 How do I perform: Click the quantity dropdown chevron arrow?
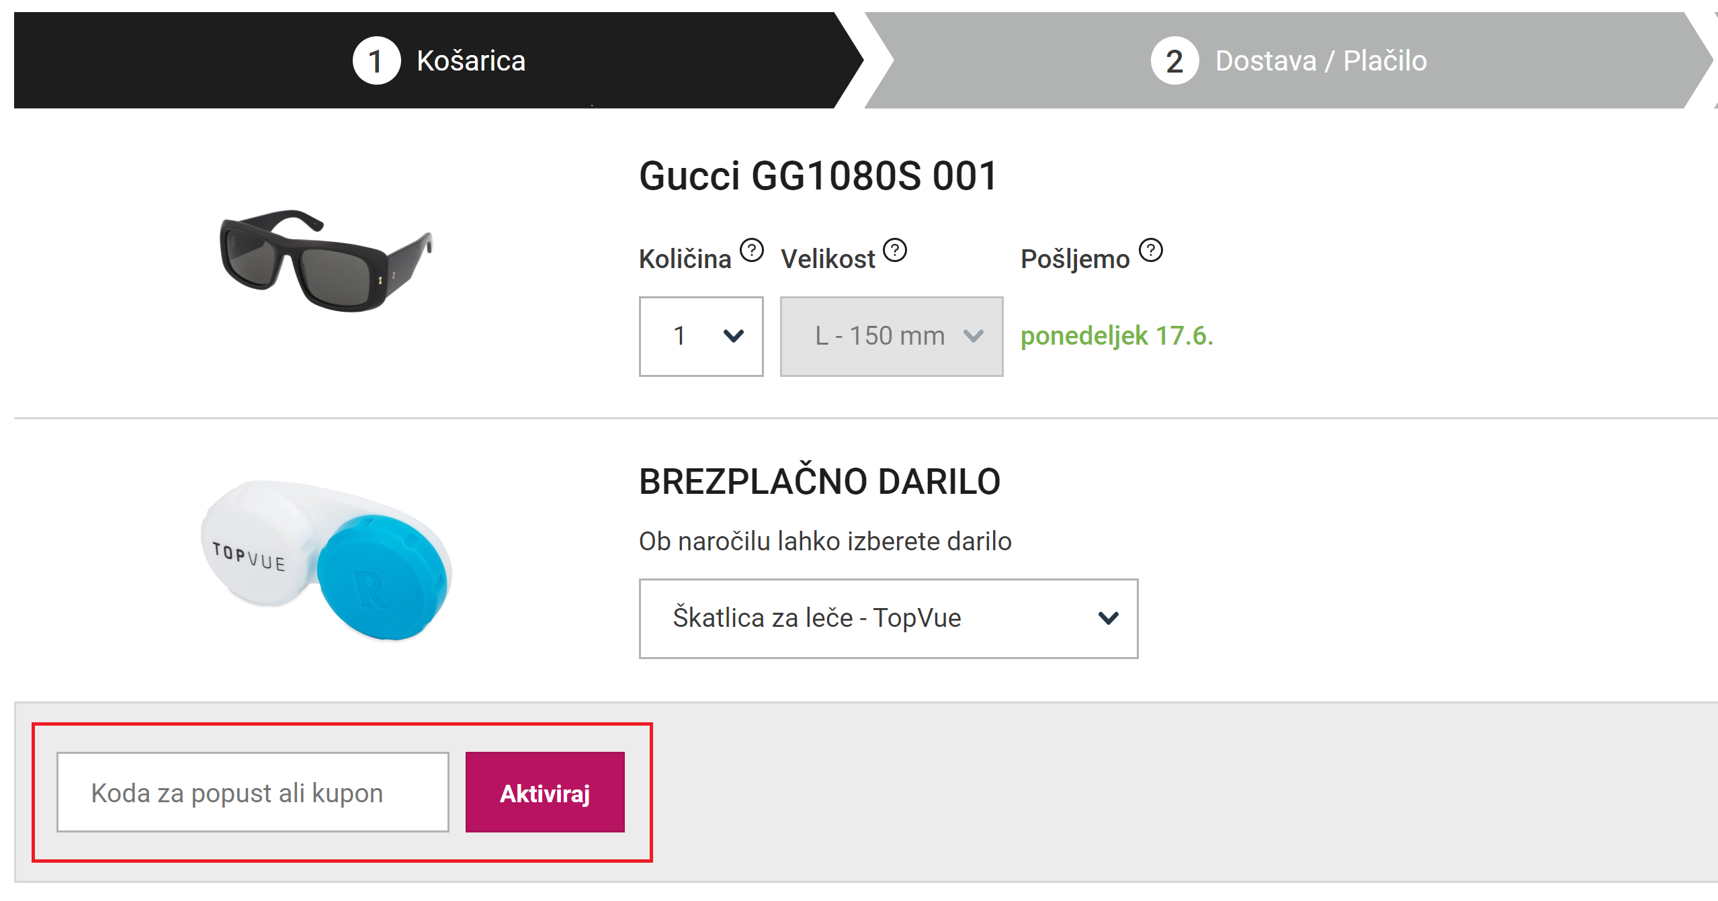pyautogui.click(x=733, y=336)
